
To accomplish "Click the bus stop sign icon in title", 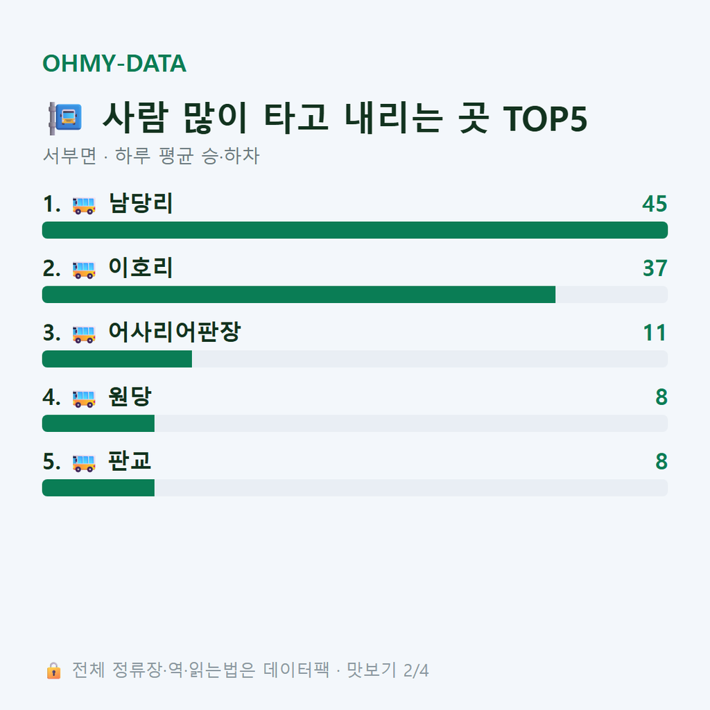I will [65, 119].
